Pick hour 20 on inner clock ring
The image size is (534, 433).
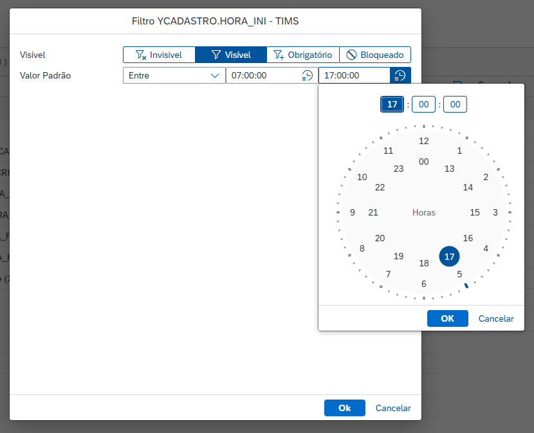click(380, 238)
